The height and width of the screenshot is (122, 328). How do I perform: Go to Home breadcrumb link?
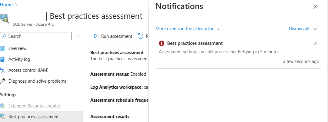(7, 5)
